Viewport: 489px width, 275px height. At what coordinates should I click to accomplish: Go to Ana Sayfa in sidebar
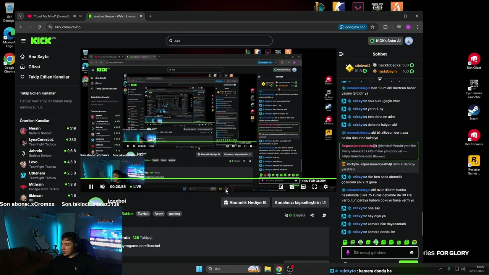coord(38,57)
